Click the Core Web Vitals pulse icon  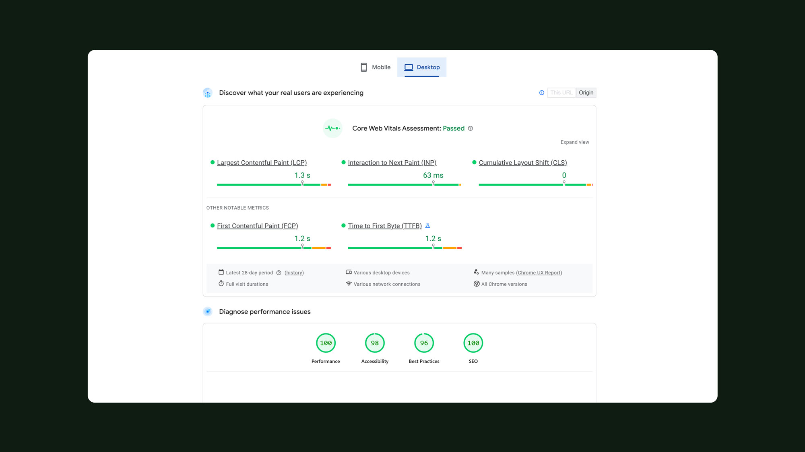click(332, 128)
